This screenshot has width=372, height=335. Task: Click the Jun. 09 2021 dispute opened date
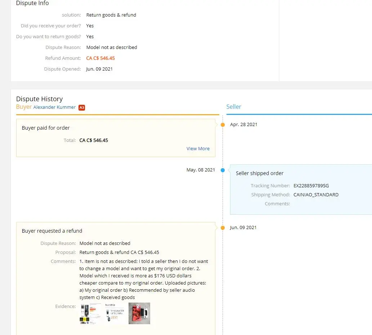pyautogui.click(x=99, y=69)
